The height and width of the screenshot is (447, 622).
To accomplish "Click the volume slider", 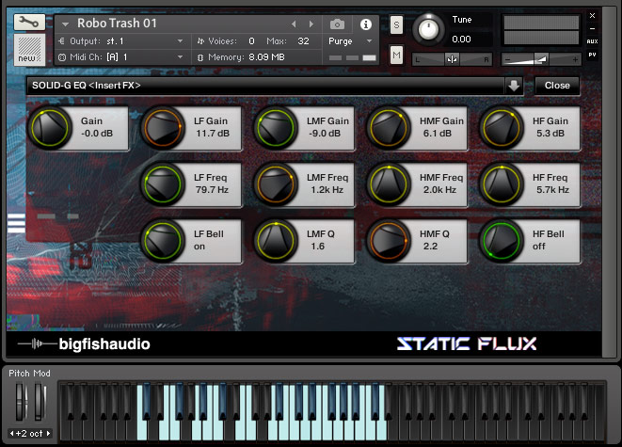I will point(541,59).
